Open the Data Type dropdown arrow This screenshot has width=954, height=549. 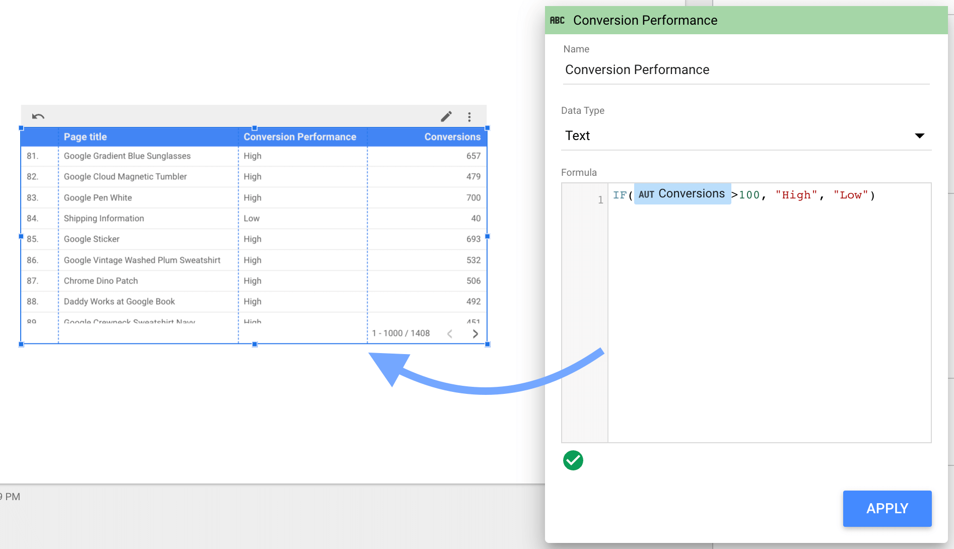click(919, 135)
